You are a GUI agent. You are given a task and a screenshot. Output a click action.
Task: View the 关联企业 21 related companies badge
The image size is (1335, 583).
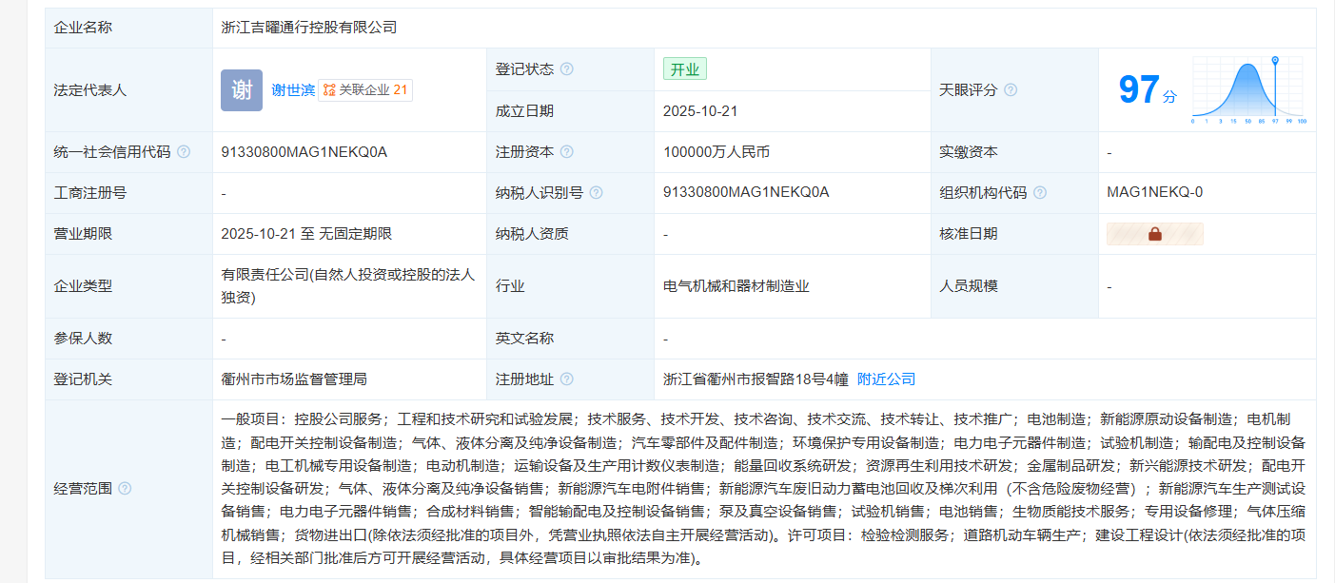tap(365, 90)
